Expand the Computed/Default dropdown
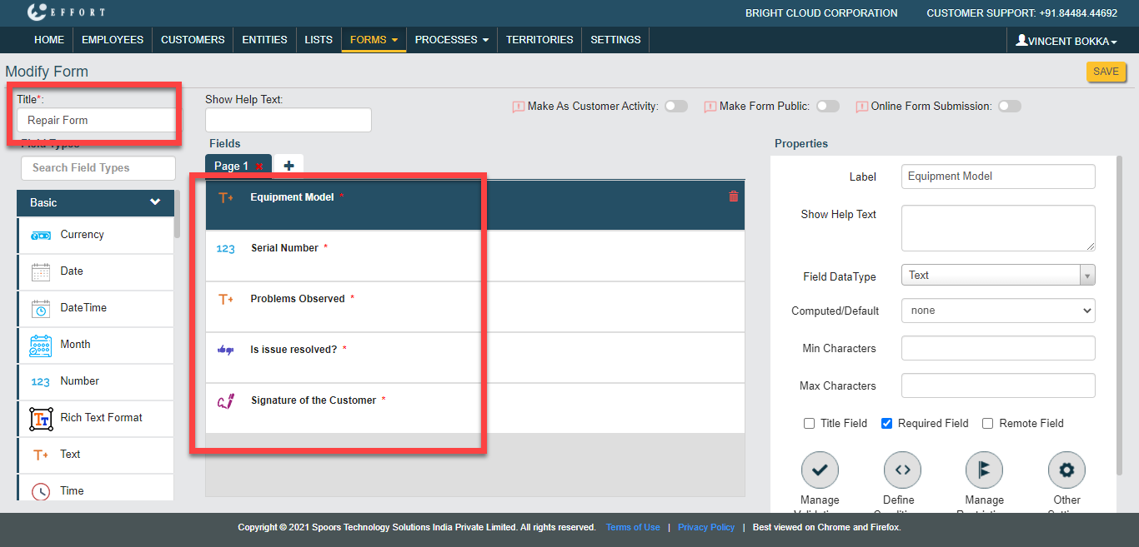Screen dimensions: 1139x547 click(x=997, y=311)
